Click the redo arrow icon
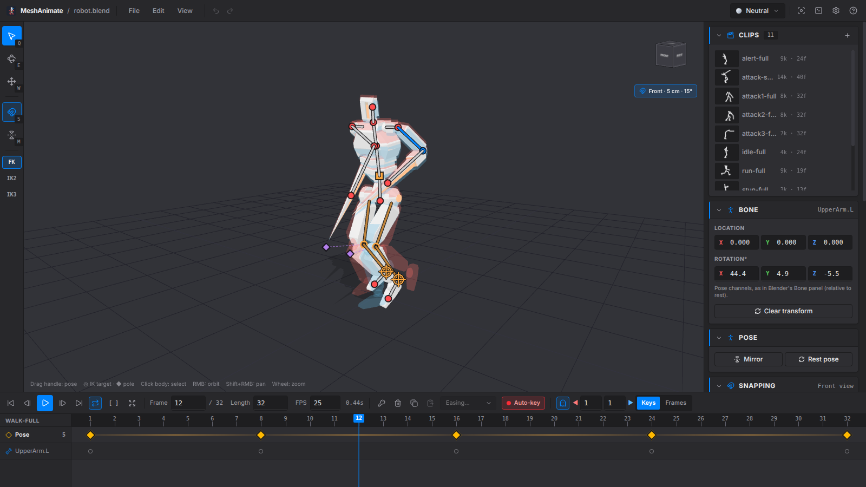This screenshot has width=866, height=487. (230, 11)
